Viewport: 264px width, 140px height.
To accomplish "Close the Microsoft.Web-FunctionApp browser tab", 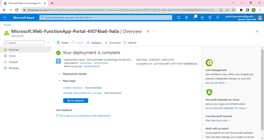I will (45, 3).
